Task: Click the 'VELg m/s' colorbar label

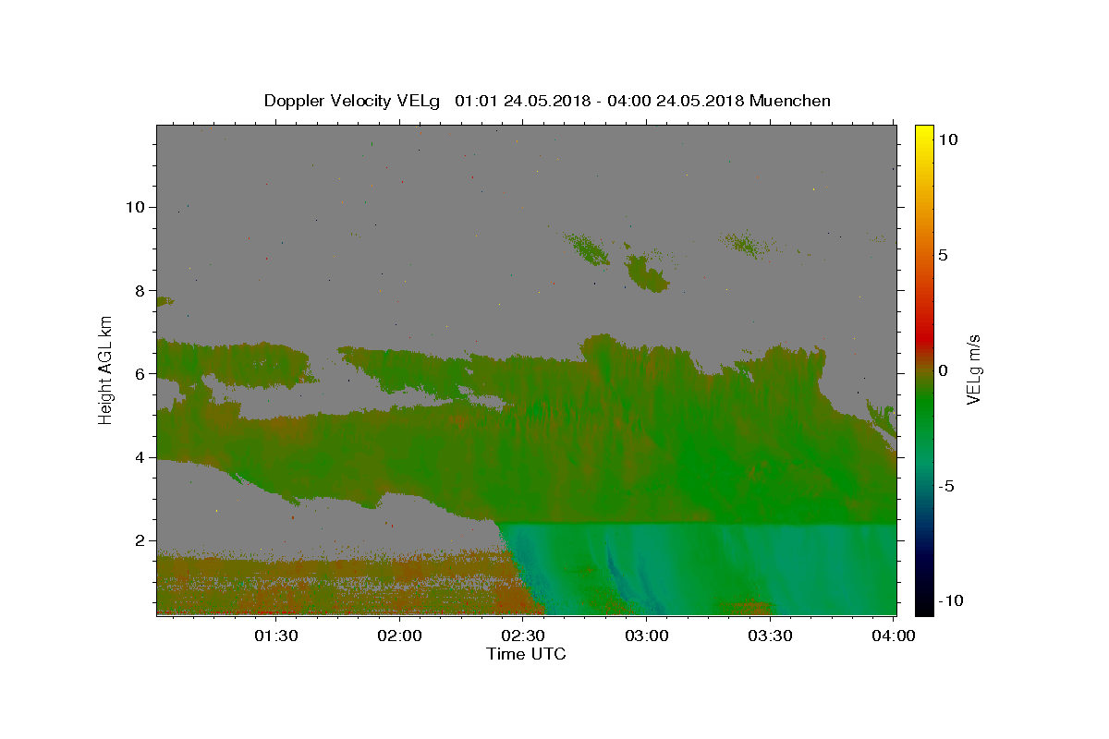Action: (x=973, y=369)
